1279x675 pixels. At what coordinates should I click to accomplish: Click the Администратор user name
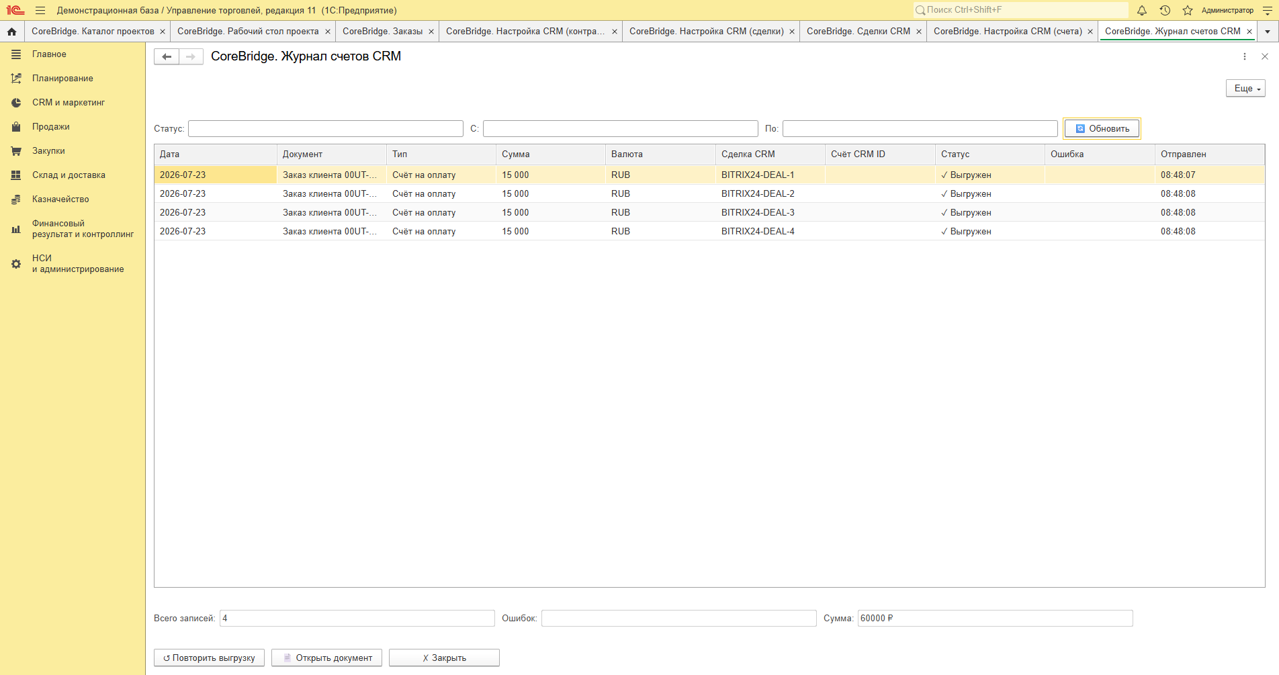(x=1227, y=10)
